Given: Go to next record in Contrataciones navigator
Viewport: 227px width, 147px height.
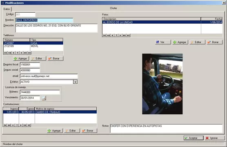Looking at the screenshot, I should pyautogui.click(x=21, y=125).
